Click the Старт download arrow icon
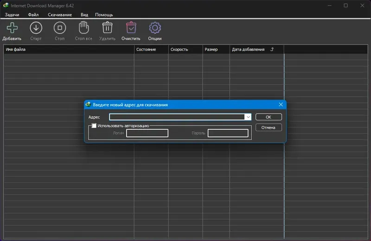Screen dimensions: 371x241 (x=36, y=28)
